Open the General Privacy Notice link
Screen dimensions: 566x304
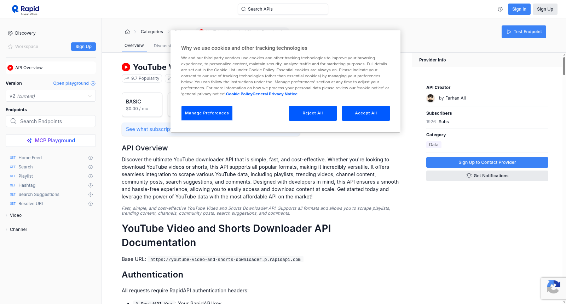click(275, 94)
